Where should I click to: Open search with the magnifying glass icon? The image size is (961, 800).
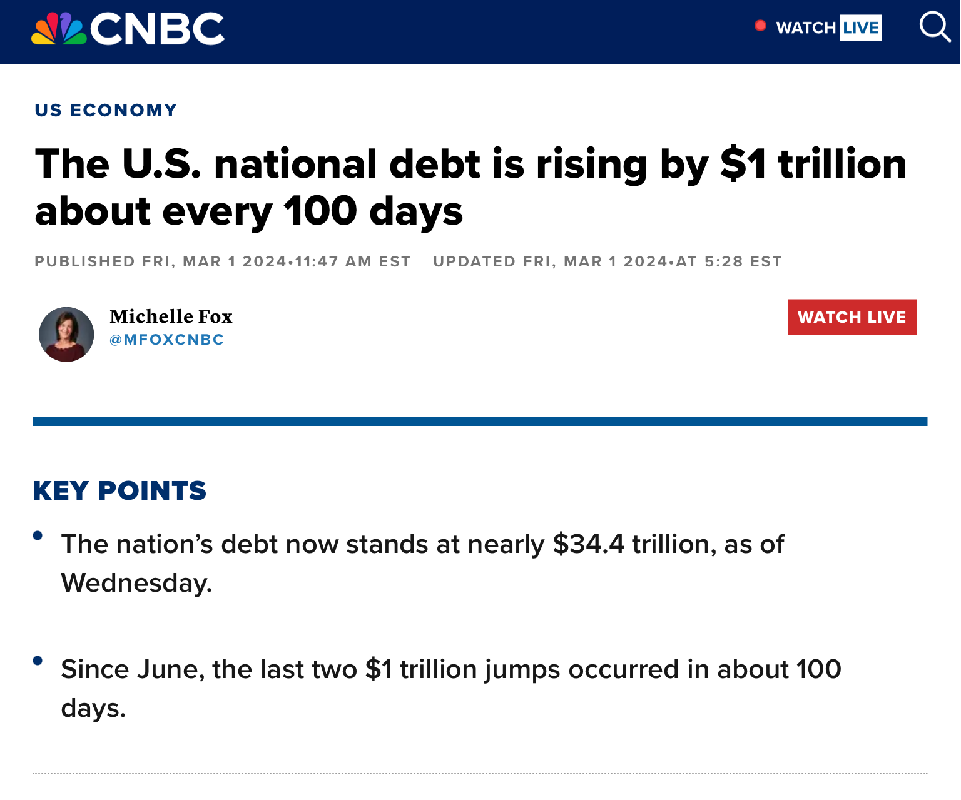click(934, 27)
